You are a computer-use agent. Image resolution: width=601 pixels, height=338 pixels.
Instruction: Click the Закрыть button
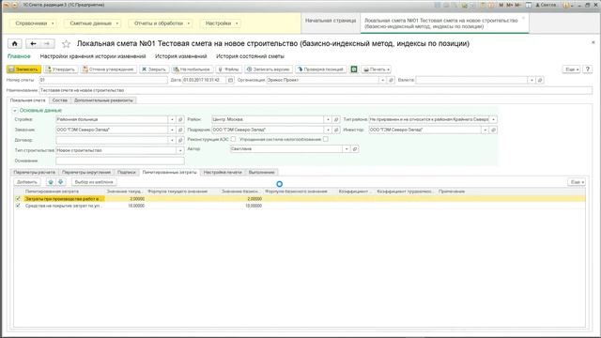pyautogui.click(x=154, y=69)
